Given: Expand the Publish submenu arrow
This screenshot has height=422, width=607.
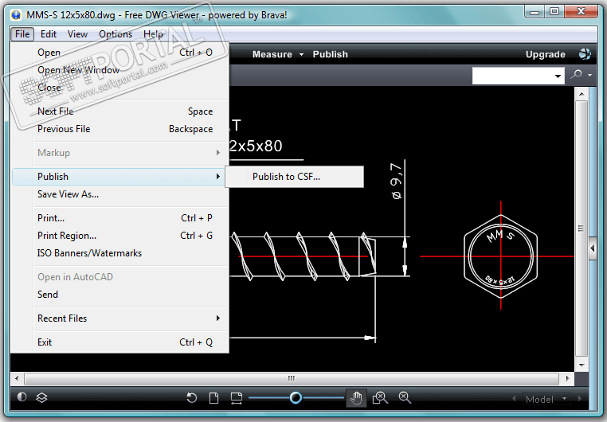Looking at the screenshot, I should pos(218,177).
